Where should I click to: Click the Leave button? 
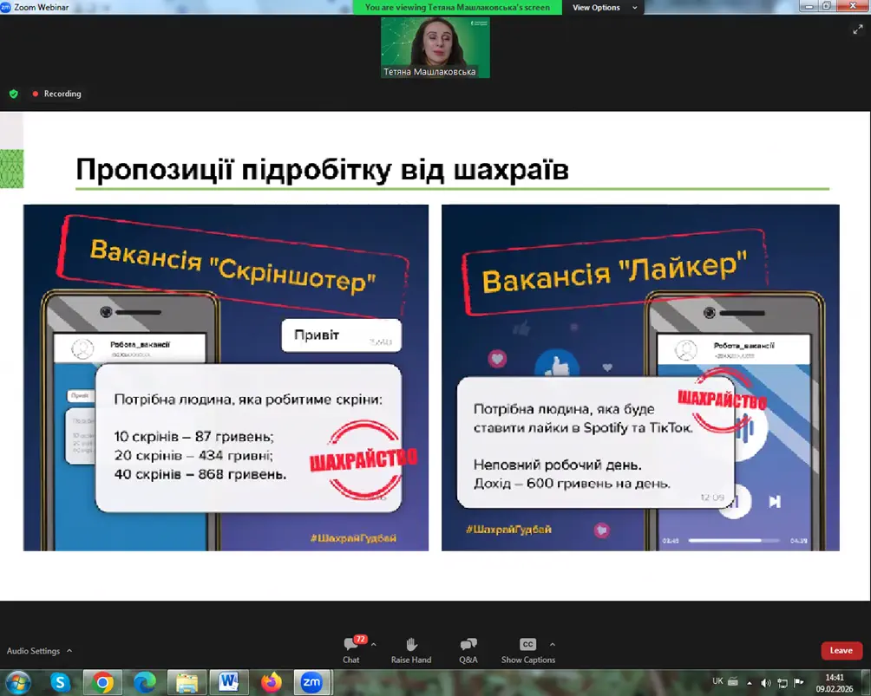click(842, 651)
